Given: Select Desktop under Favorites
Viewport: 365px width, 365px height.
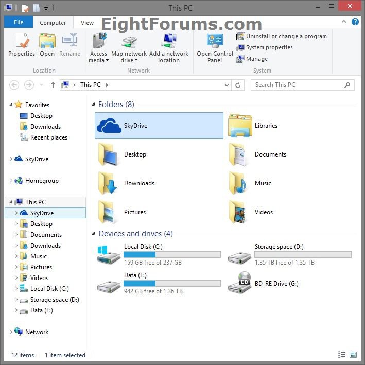Looking at the screenshot, I should (41, 116).
